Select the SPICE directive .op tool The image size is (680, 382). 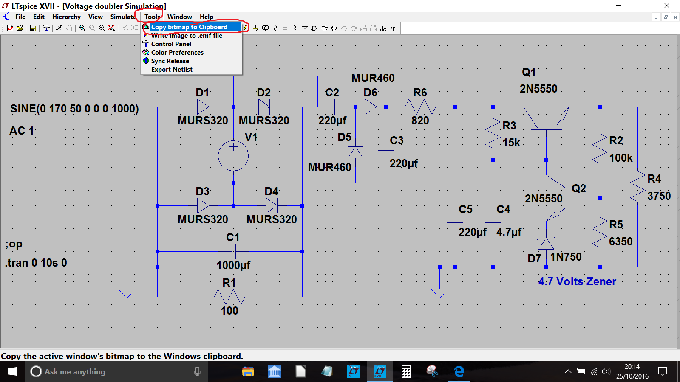point(393,28)
